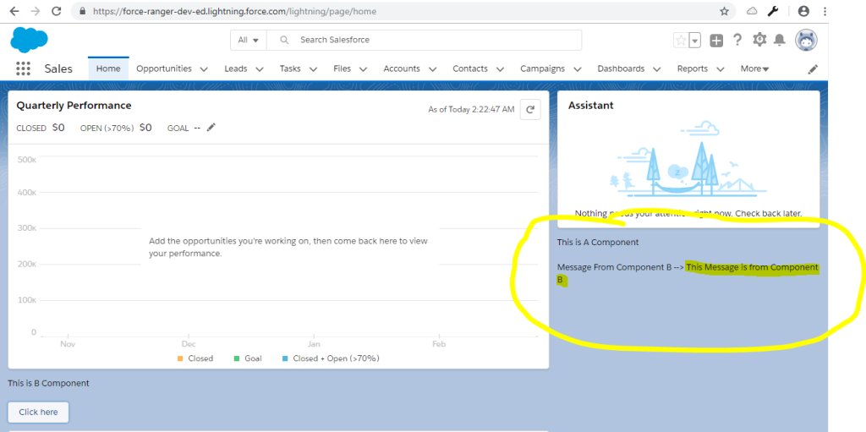Open the favorites list dropdown arrow

tap(695, 41)
